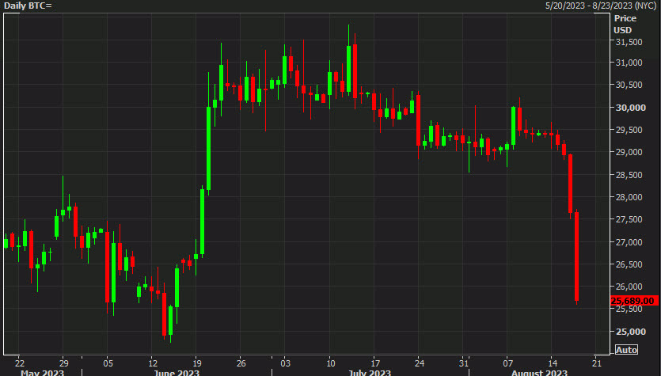The image size is (661, 376).
Task: Click the 05 date axis label
Action: 108,363
